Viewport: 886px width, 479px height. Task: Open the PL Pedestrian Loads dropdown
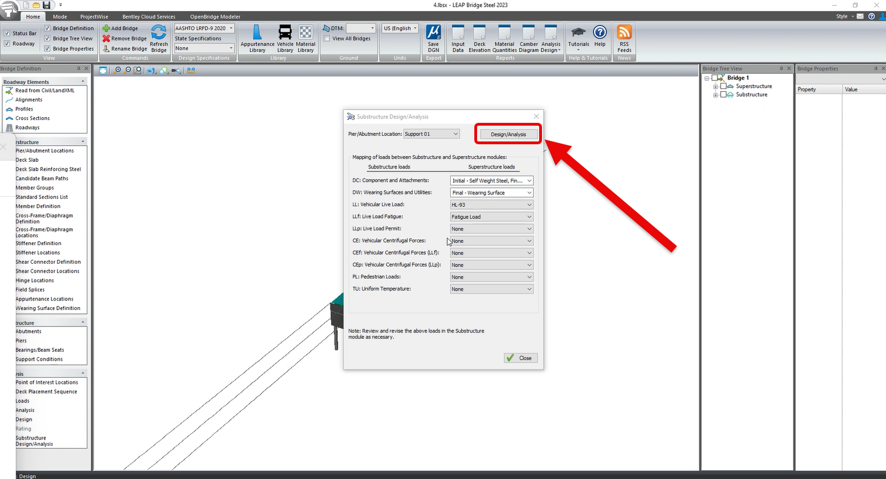(x=492, y=277)
